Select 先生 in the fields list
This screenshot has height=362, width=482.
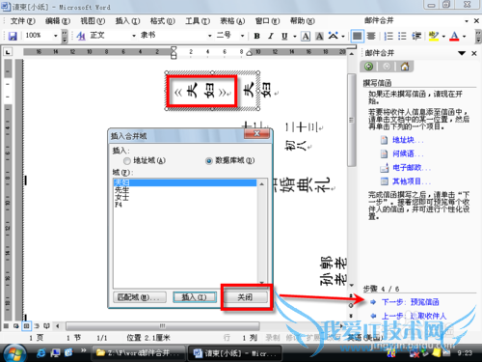185,190
